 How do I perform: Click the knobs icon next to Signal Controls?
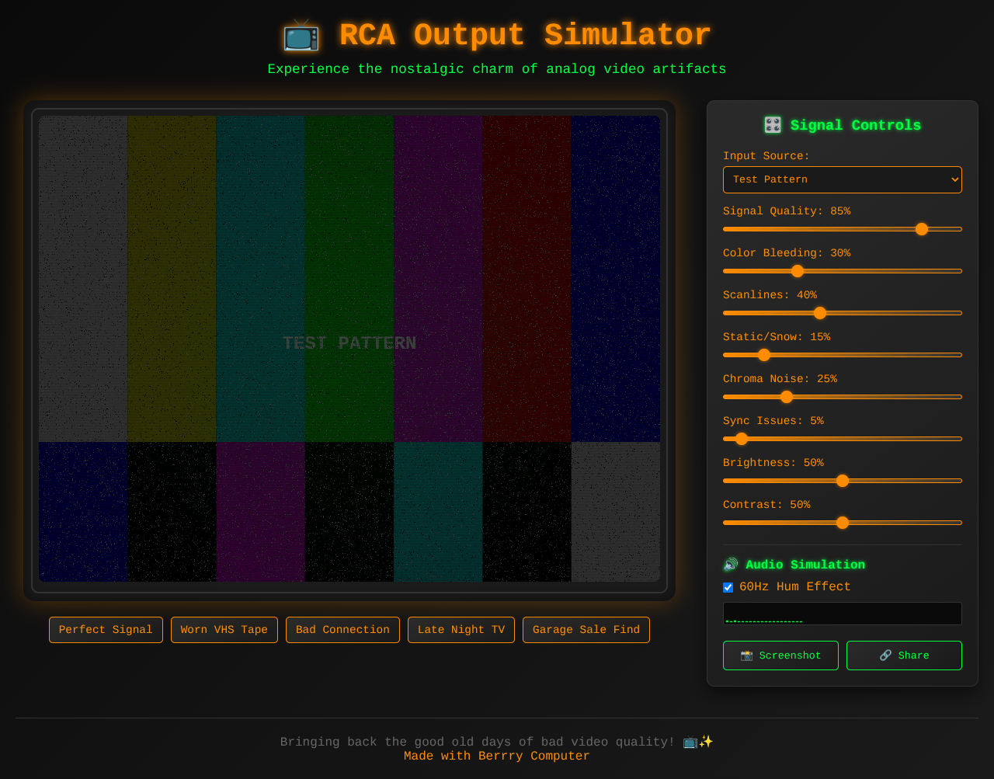tap(772, 124)
